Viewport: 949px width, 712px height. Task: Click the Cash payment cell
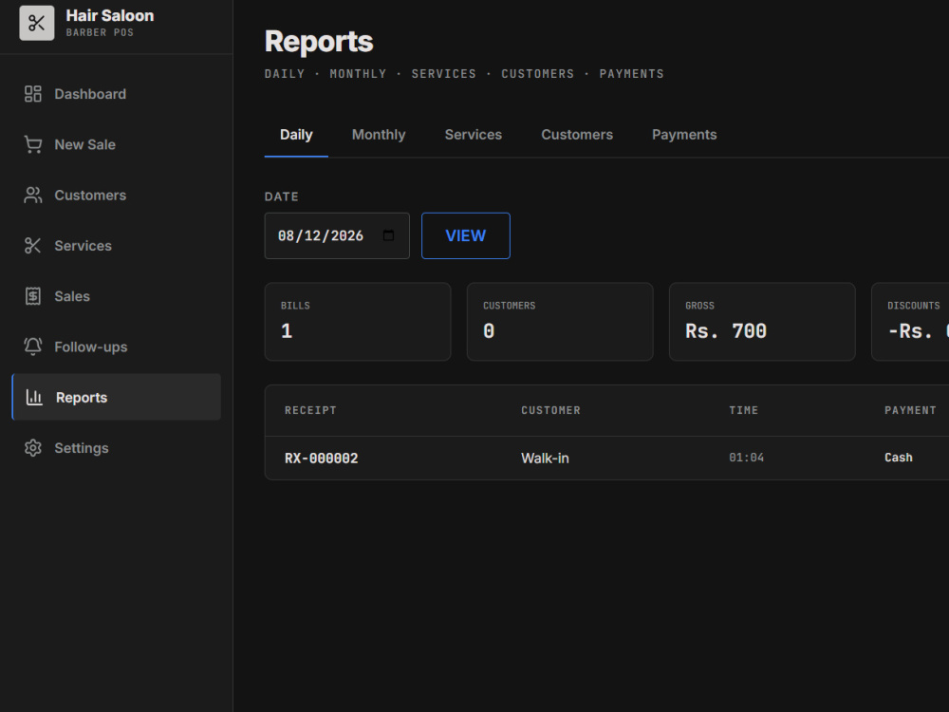[x=898, y=458]
